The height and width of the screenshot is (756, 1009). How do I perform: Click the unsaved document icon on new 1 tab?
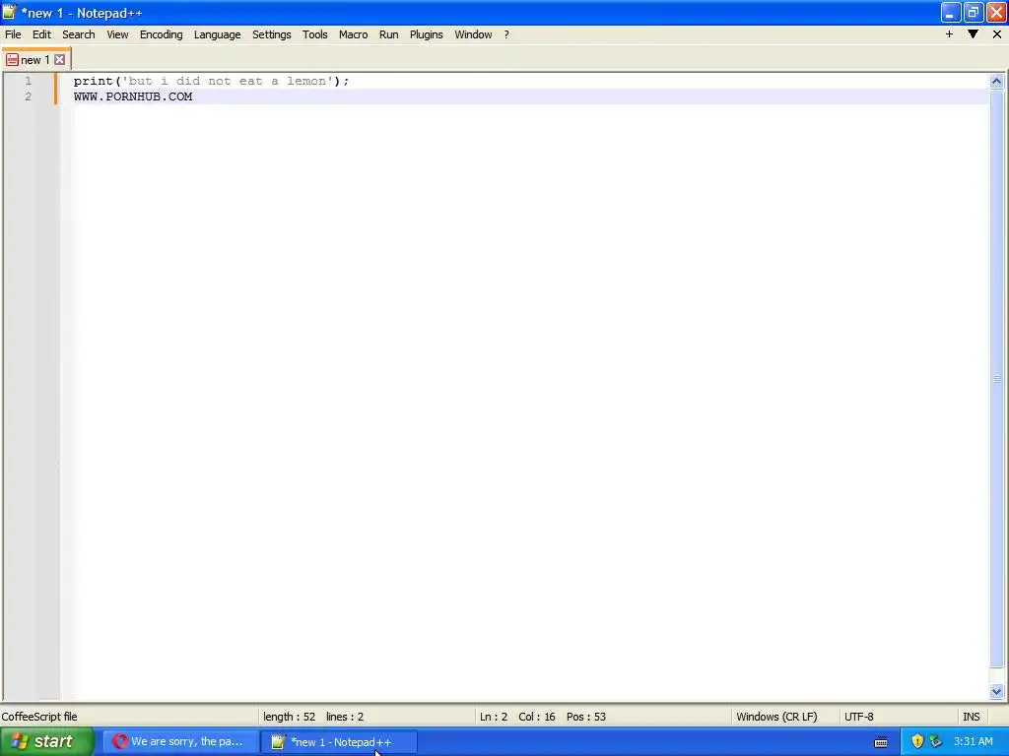pos(12,60)
